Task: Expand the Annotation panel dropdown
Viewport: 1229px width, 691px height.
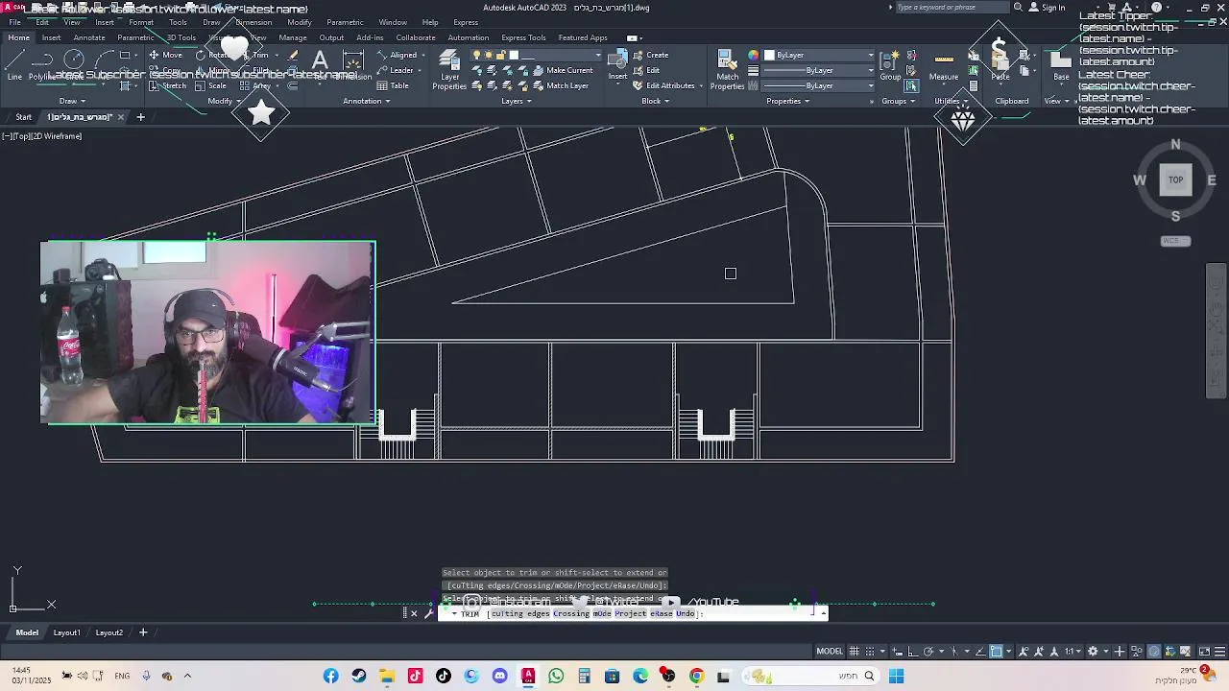Action: pos(366,101)
